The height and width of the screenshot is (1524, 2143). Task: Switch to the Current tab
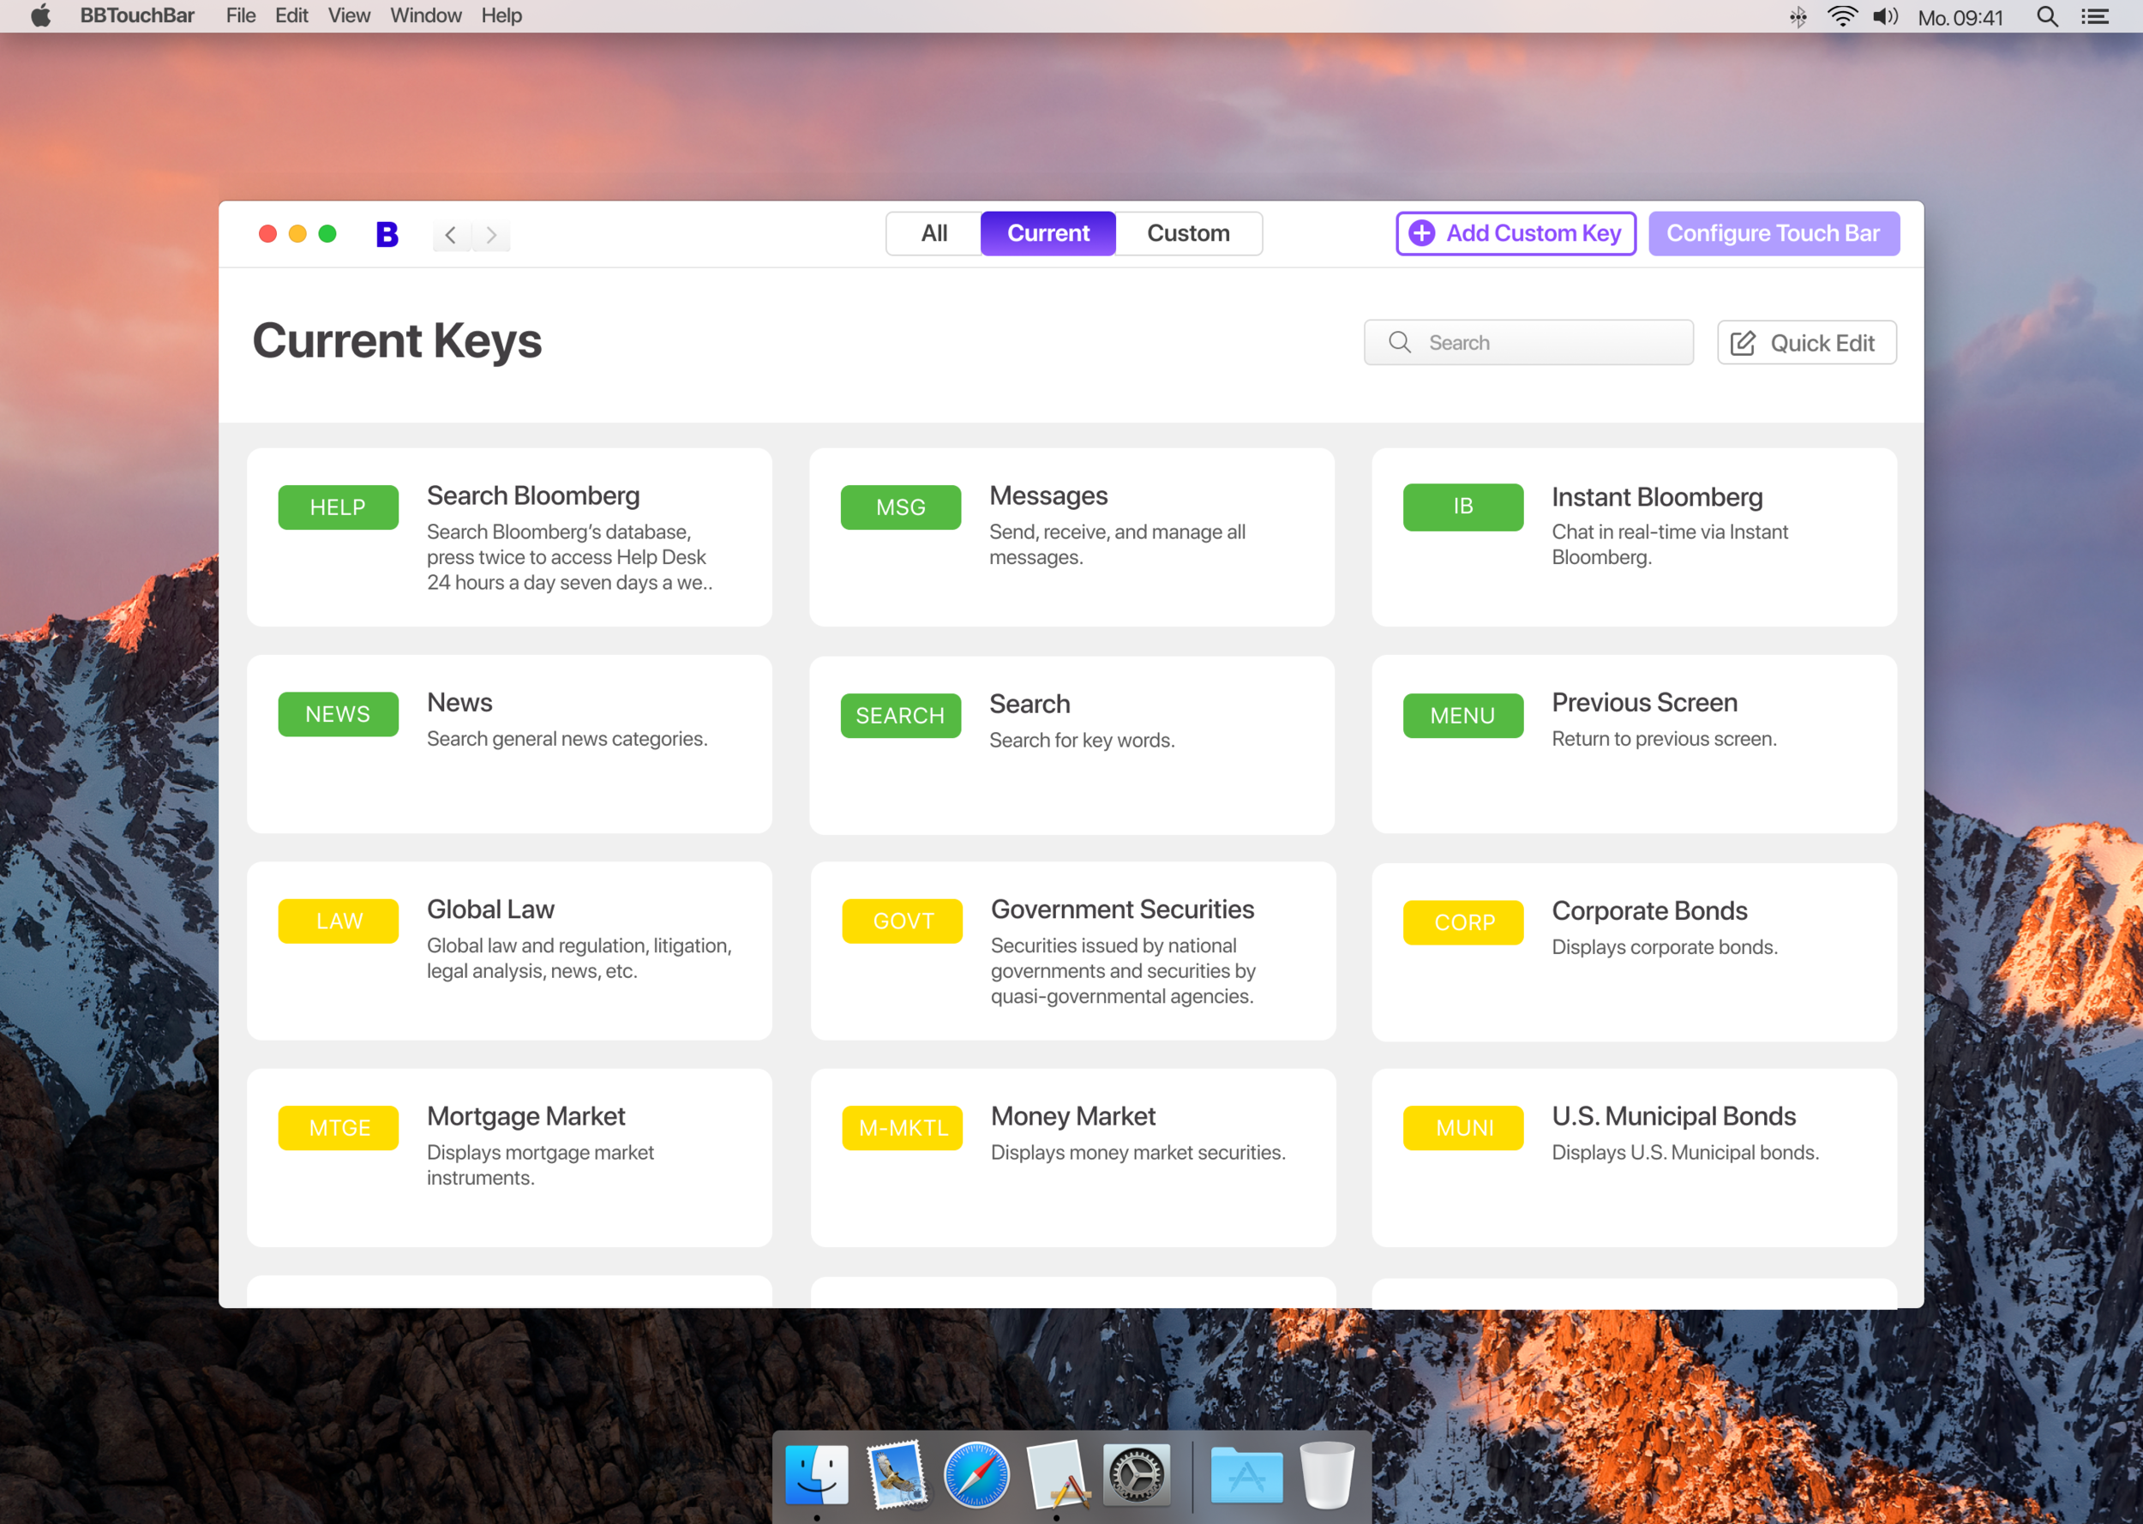1048,234
